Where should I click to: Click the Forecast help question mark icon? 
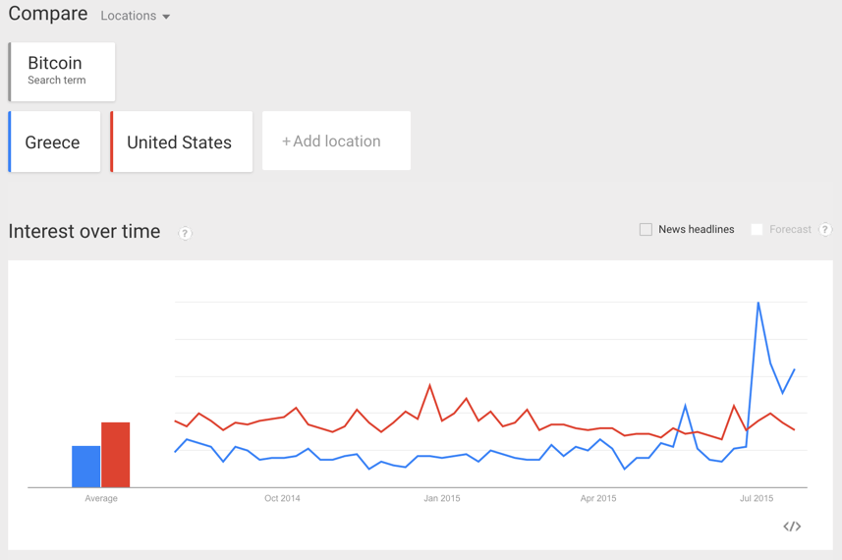825,230
